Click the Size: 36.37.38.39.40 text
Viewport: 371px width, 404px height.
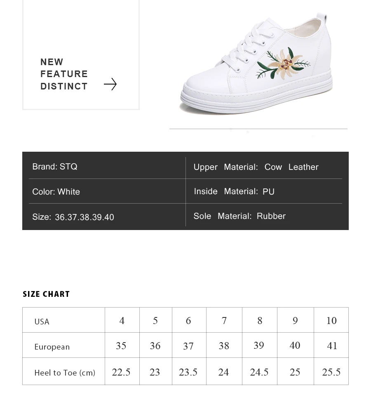73,217
